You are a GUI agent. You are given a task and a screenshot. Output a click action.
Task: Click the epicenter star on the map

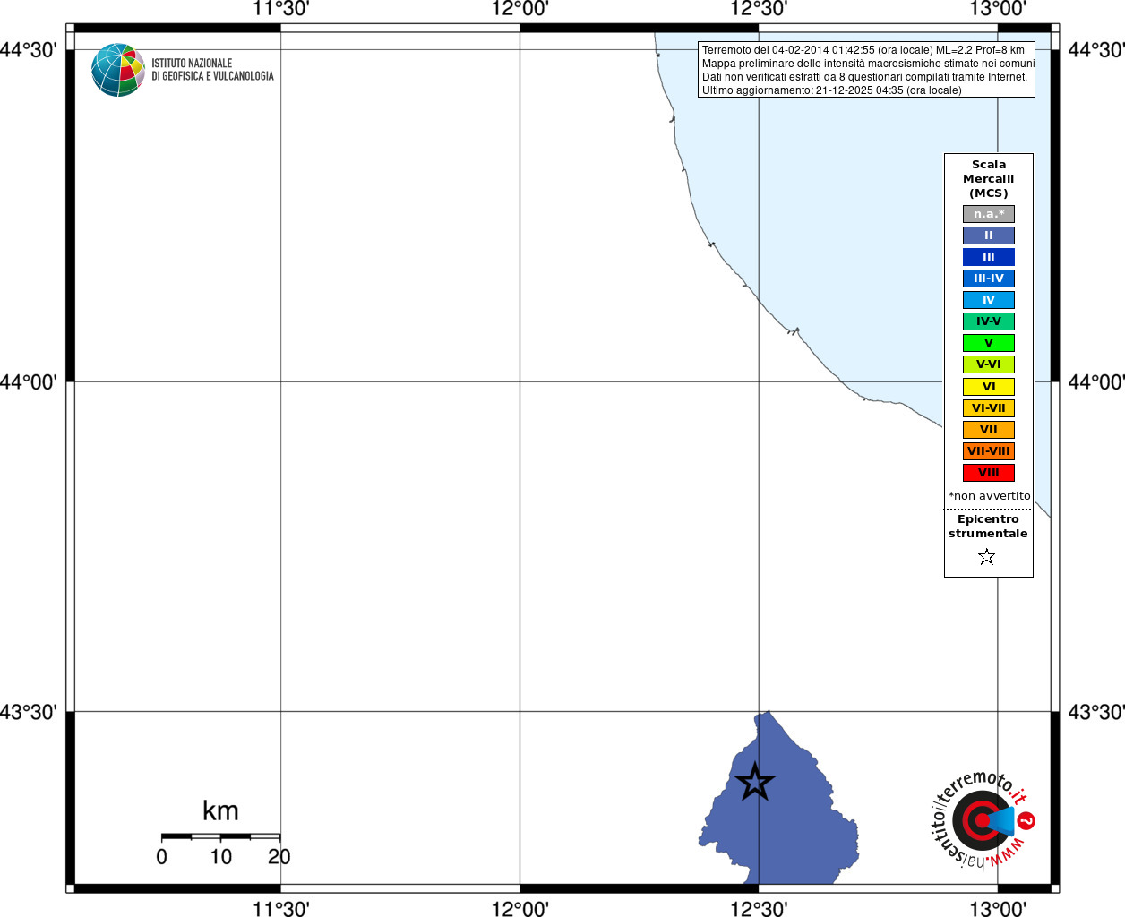[x=755, y=782]
